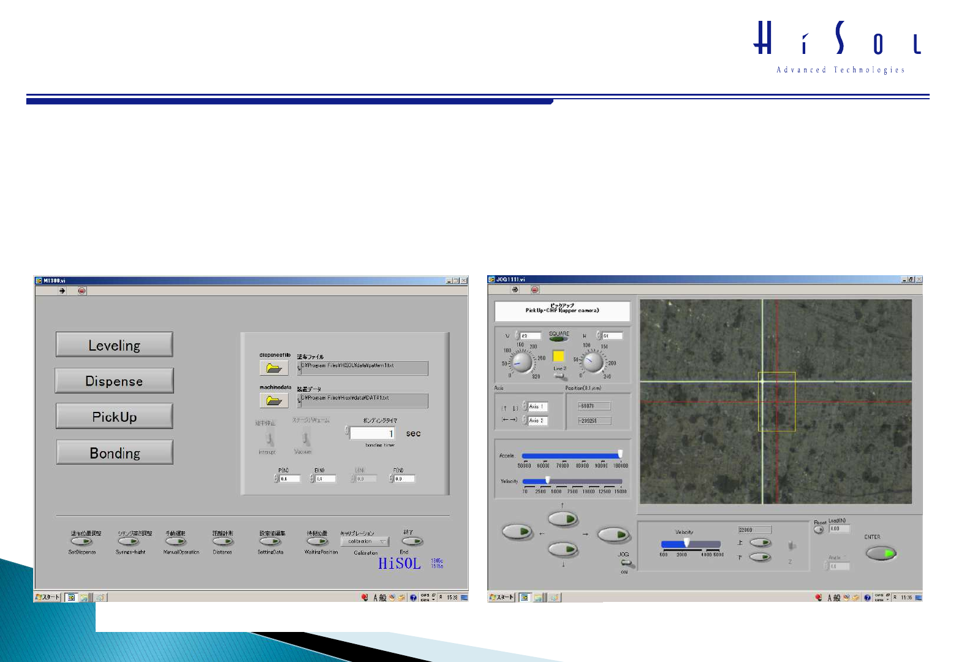This screenshot has height=662, width=956.
Task: Click the dispense file path field
Action: [363, 368]
